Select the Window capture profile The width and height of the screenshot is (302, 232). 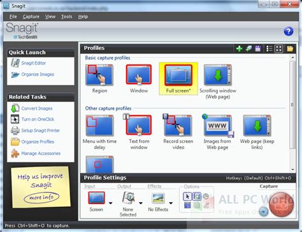(x=139, y=79)
